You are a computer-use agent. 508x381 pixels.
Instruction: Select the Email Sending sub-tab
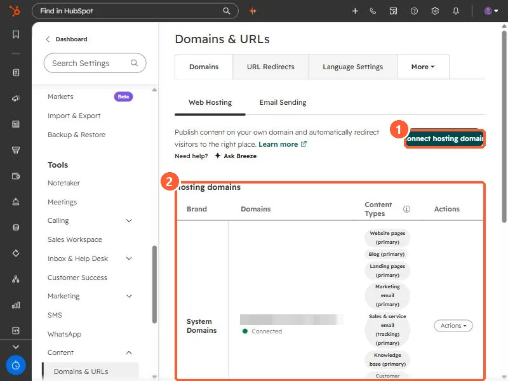pos(283,102)
